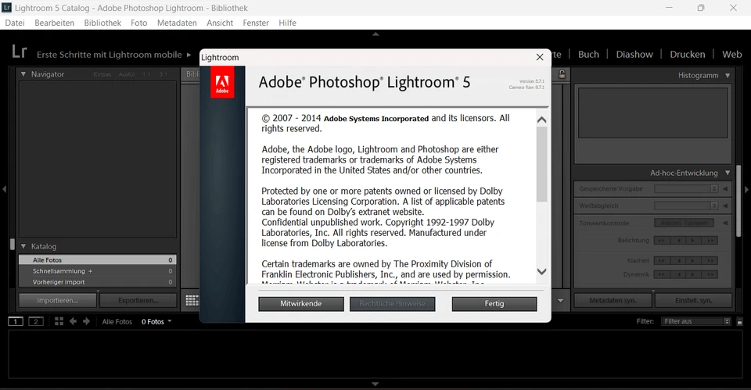The width and height of the screenshot is (751, 390).
Task: Open the second window 2 button
Action: 36,321
